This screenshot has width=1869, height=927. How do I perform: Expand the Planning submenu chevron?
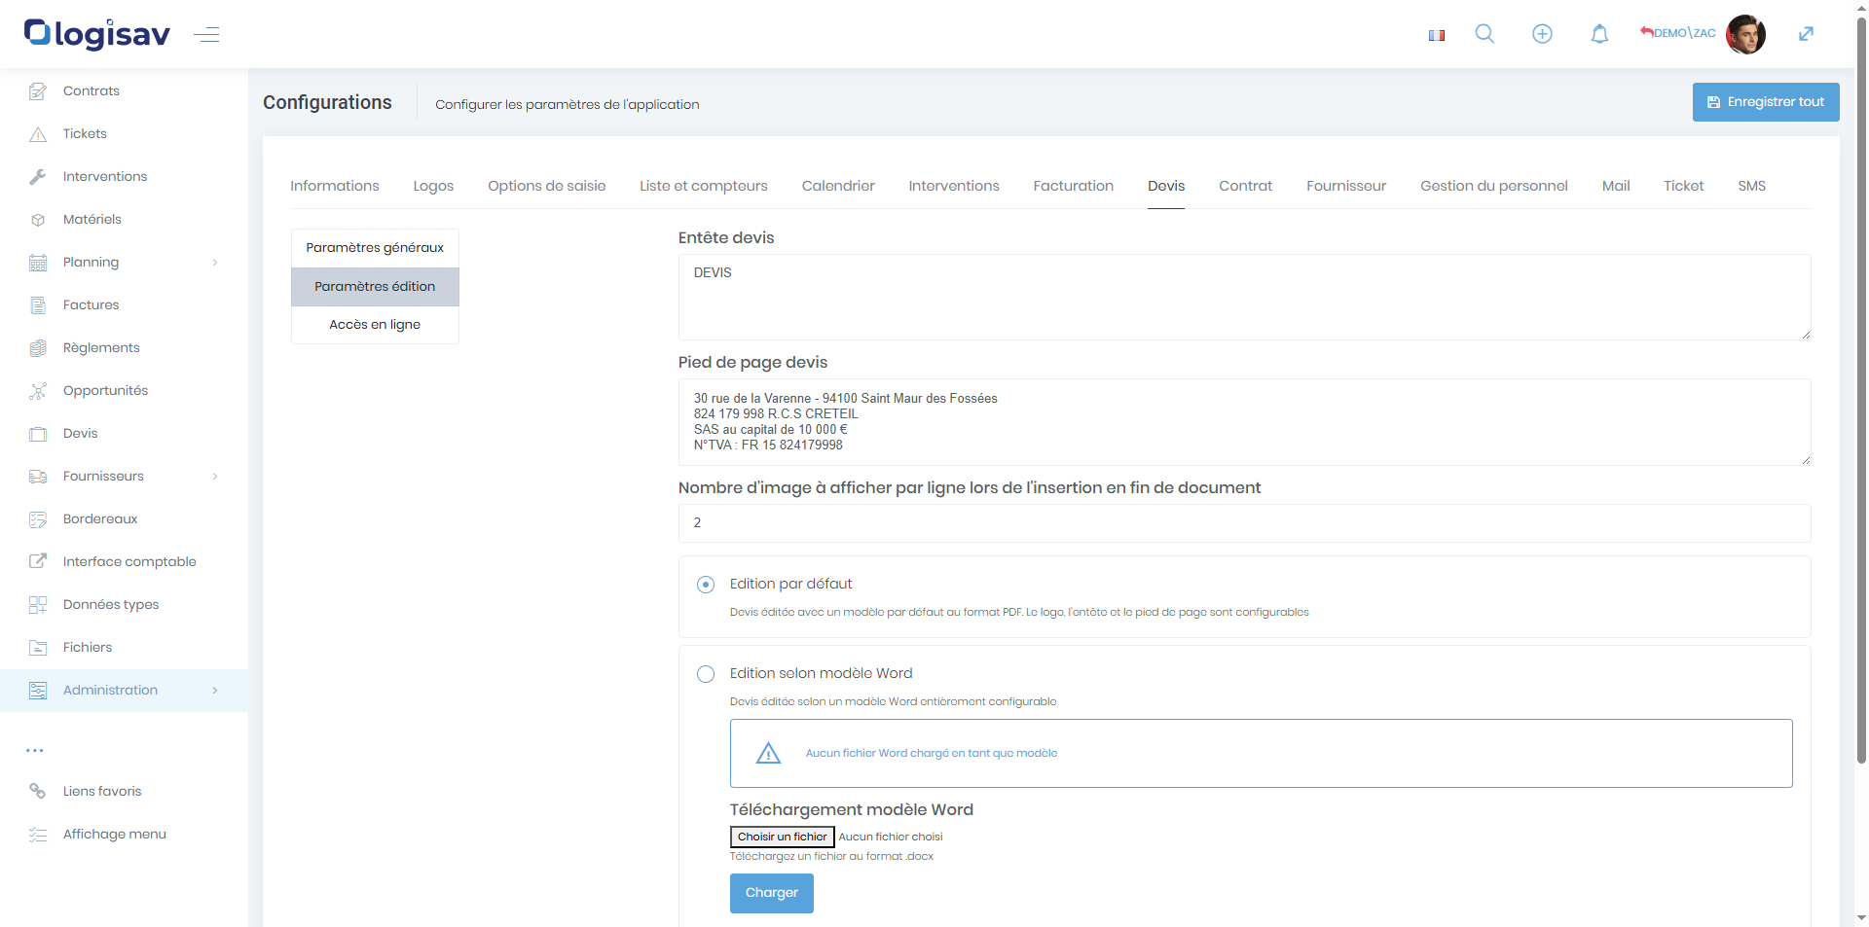[x=215, y=263]
